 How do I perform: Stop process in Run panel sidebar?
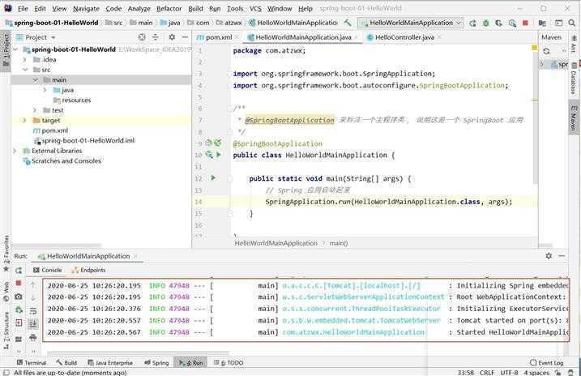pyautogui.click(x=19, y=283)
